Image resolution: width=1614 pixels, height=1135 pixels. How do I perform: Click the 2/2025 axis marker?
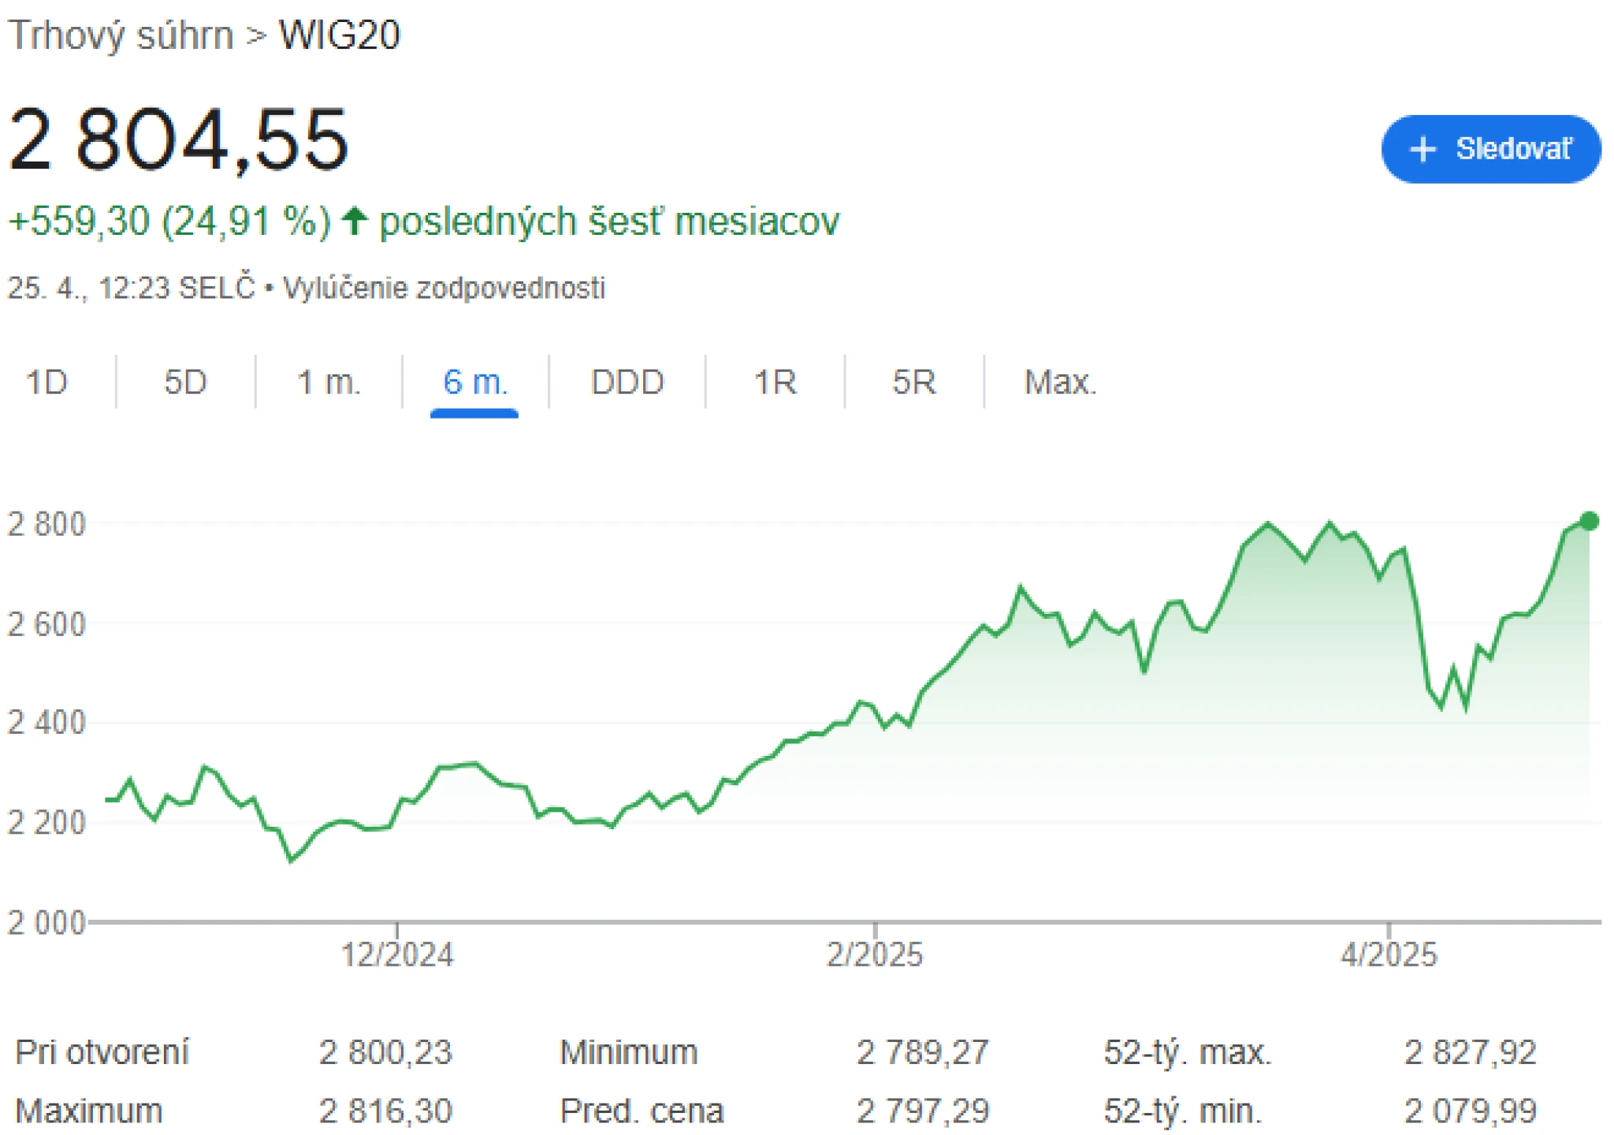point(875,955)
